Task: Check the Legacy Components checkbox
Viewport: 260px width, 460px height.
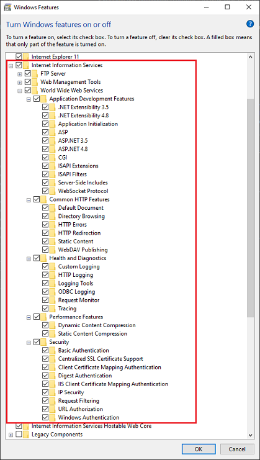Action: click(x=19, y=435)
